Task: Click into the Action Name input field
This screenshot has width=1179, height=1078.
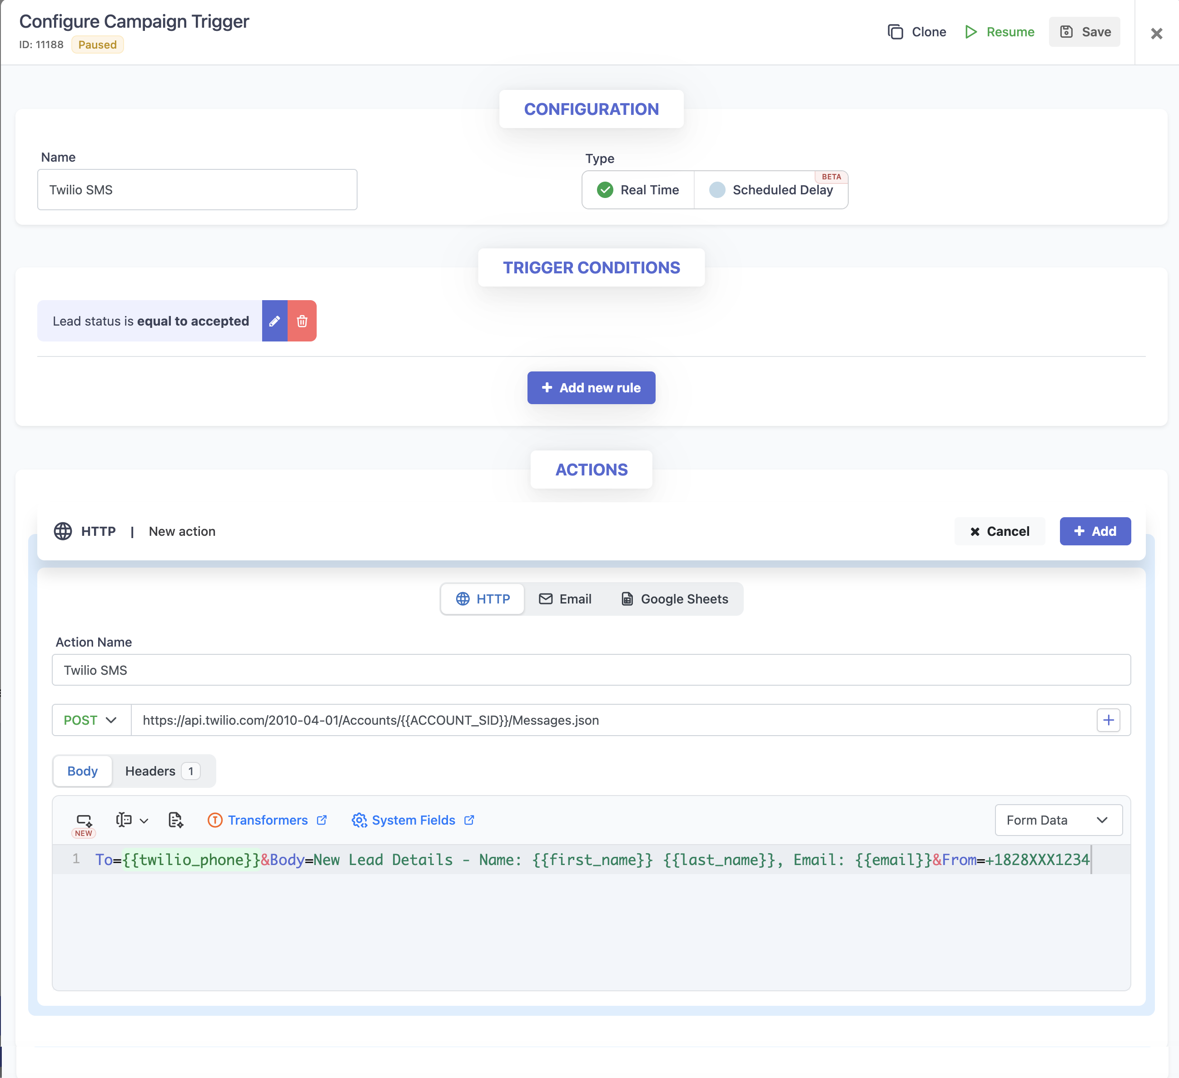Action: [x=591, y=670]
